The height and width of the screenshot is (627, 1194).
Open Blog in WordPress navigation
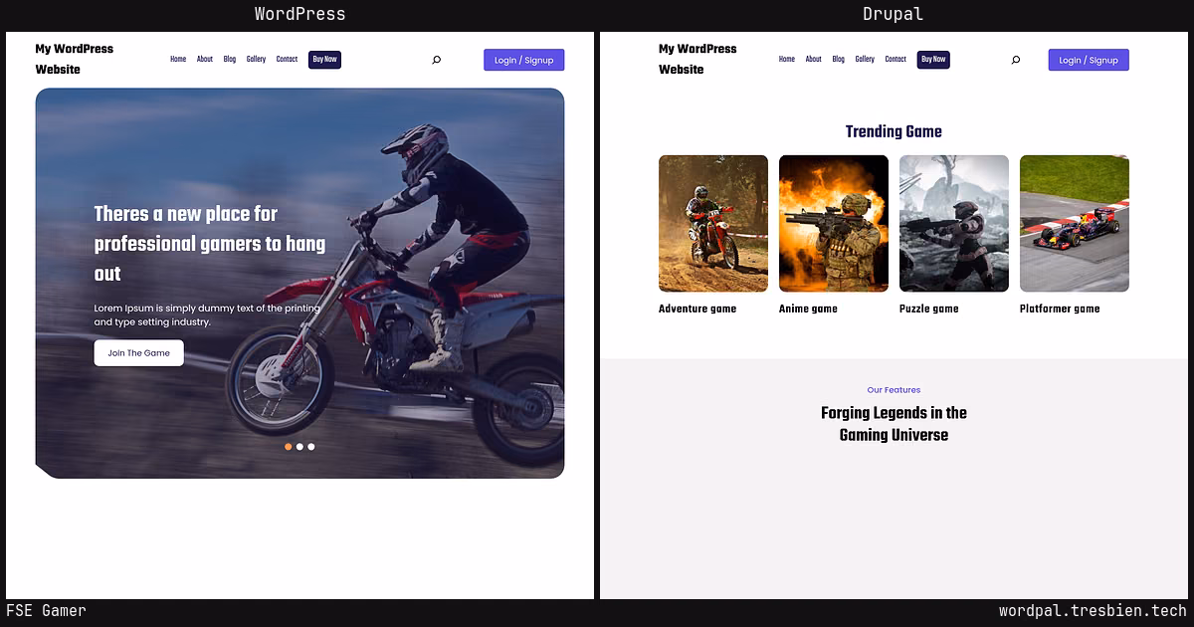(230, 60)
